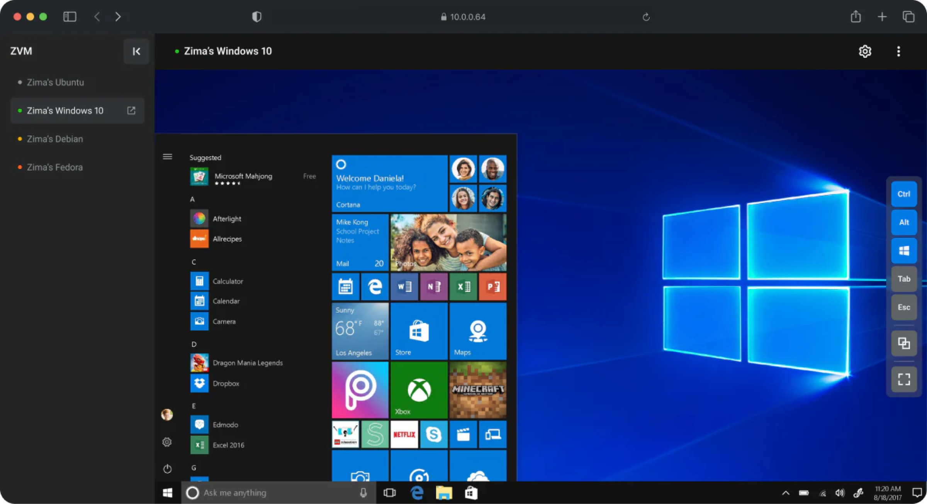The image size is (927, 504).
Task: Open Zima's Windows 10 in new window
Action: click(x=131, y=111)
